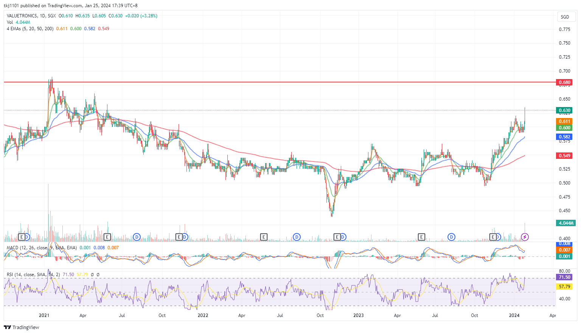Click the purple 71.50 RSI label
581x334 pixels.
pos(565,277)
